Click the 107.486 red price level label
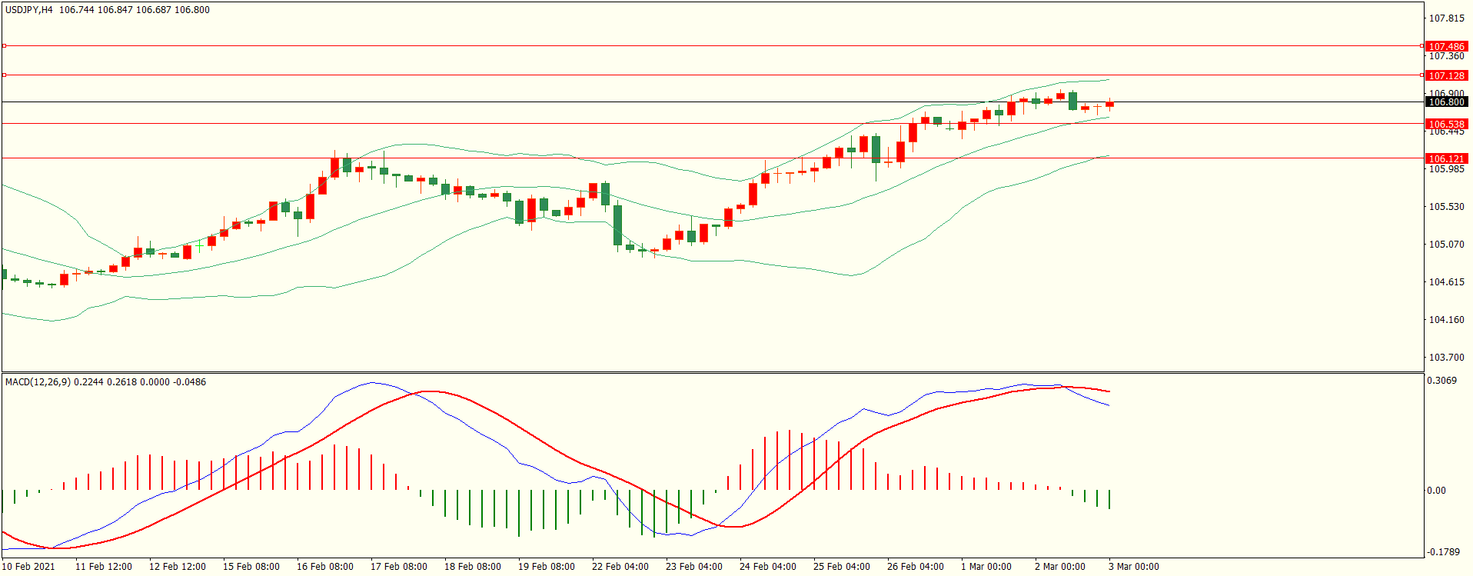Image resolution: width=1473 pixels, height=576 pixels. pyautogui.click(x=1446, y=47)
